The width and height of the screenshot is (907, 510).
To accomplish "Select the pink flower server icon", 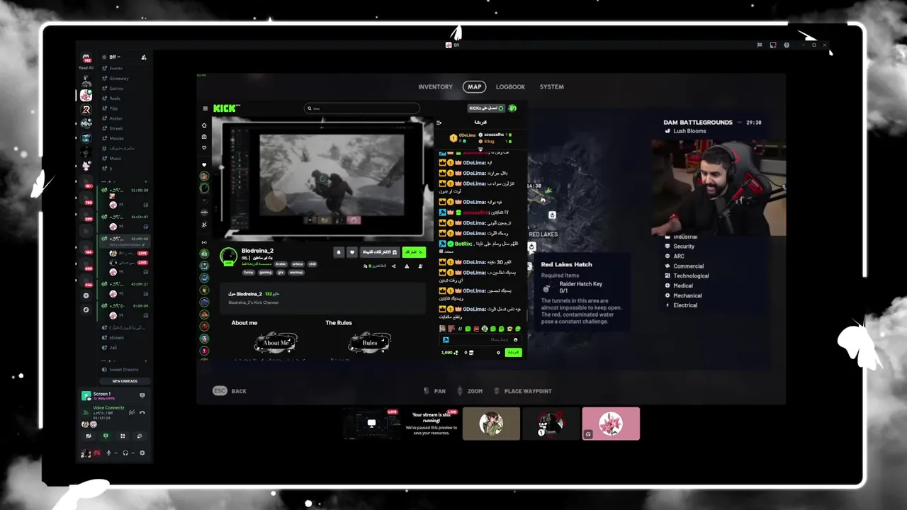I will click(86, 95).
